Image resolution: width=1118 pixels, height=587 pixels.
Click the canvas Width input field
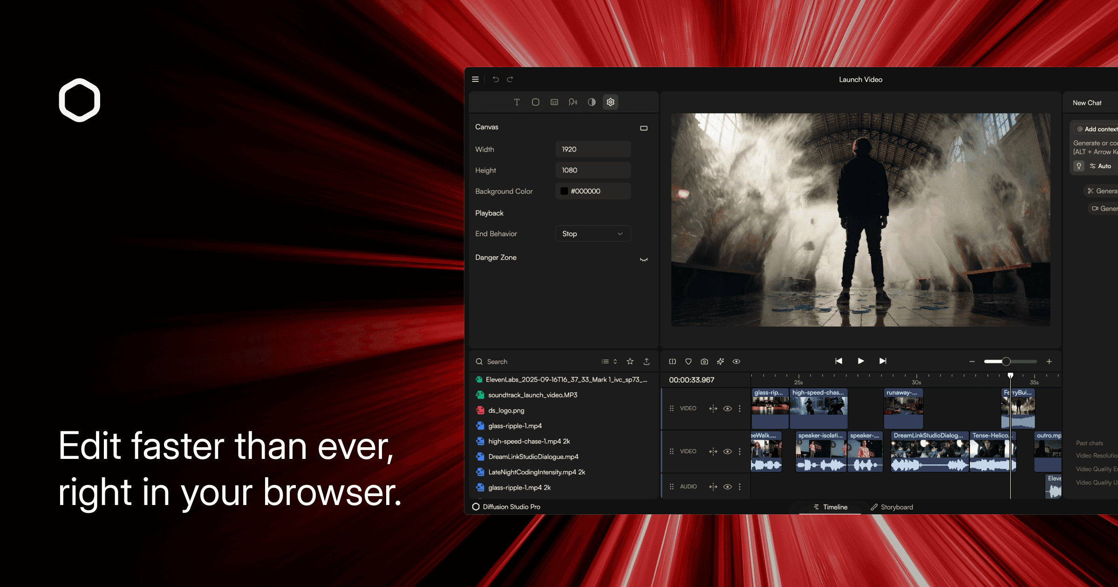point(593,149)
